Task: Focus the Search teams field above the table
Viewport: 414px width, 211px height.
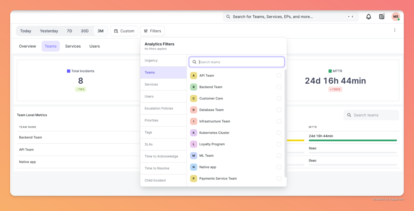Action: click(371, 115)
